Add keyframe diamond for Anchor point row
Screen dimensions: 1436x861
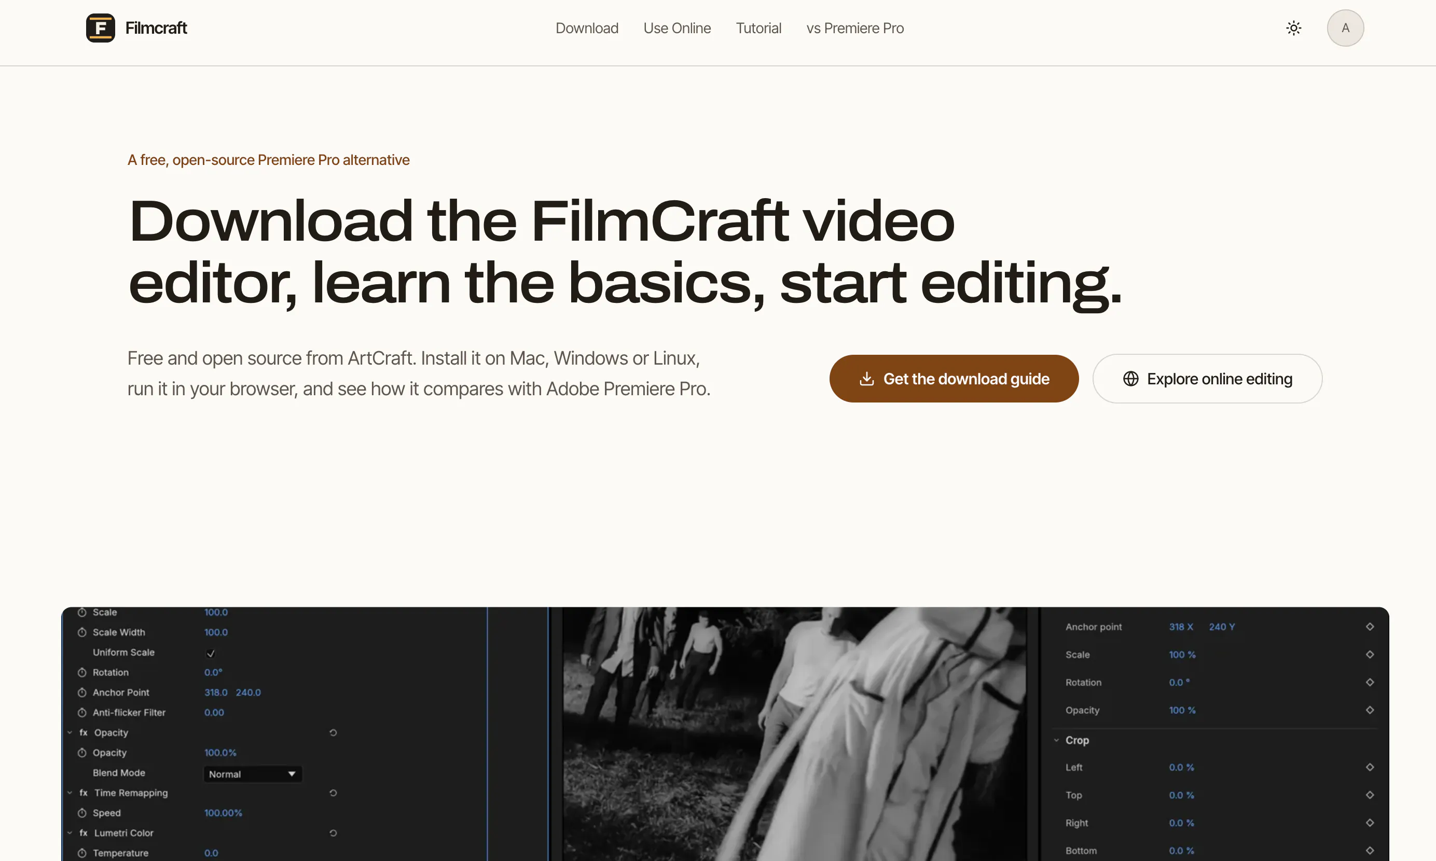1369,626
